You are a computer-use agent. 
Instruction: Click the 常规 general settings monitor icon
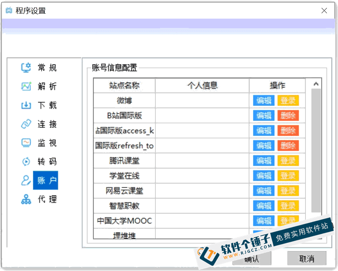tap(26, 68)
